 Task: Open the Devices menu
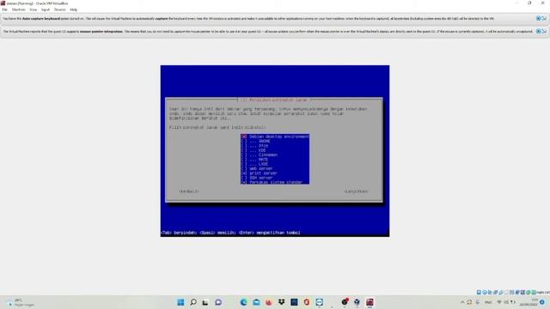coord(59,9)
